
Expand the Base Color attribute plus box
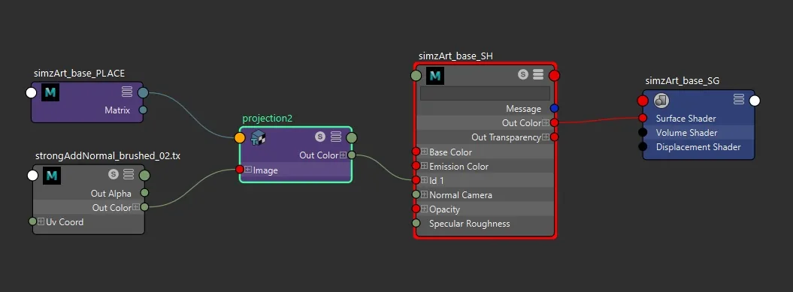click(x=425, y=152)
